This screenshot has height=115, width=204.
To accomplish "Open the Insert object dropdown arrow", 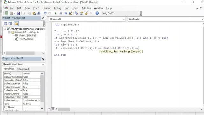I will [x=15, y=13].
